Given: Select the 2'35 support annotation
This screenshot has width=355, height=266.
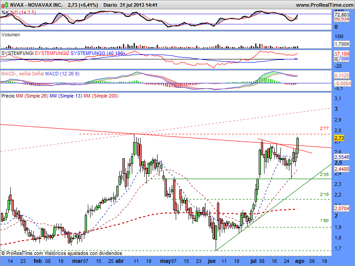Looking at the screenshot, I should pyautogui.click(x=324, y=174).
